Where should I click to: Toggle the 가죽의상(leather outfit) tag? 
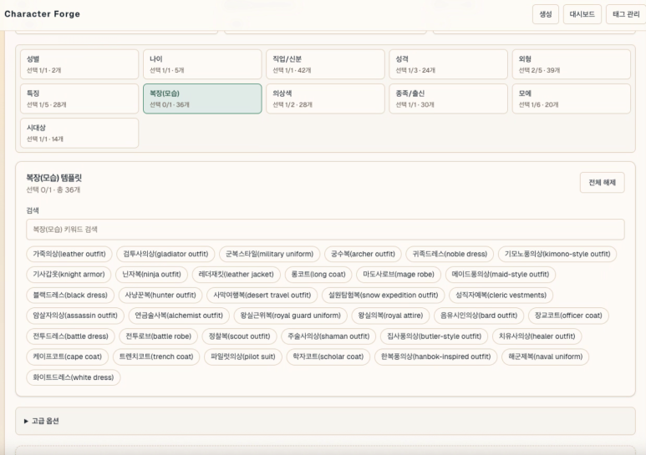click(x=69, y=254)
